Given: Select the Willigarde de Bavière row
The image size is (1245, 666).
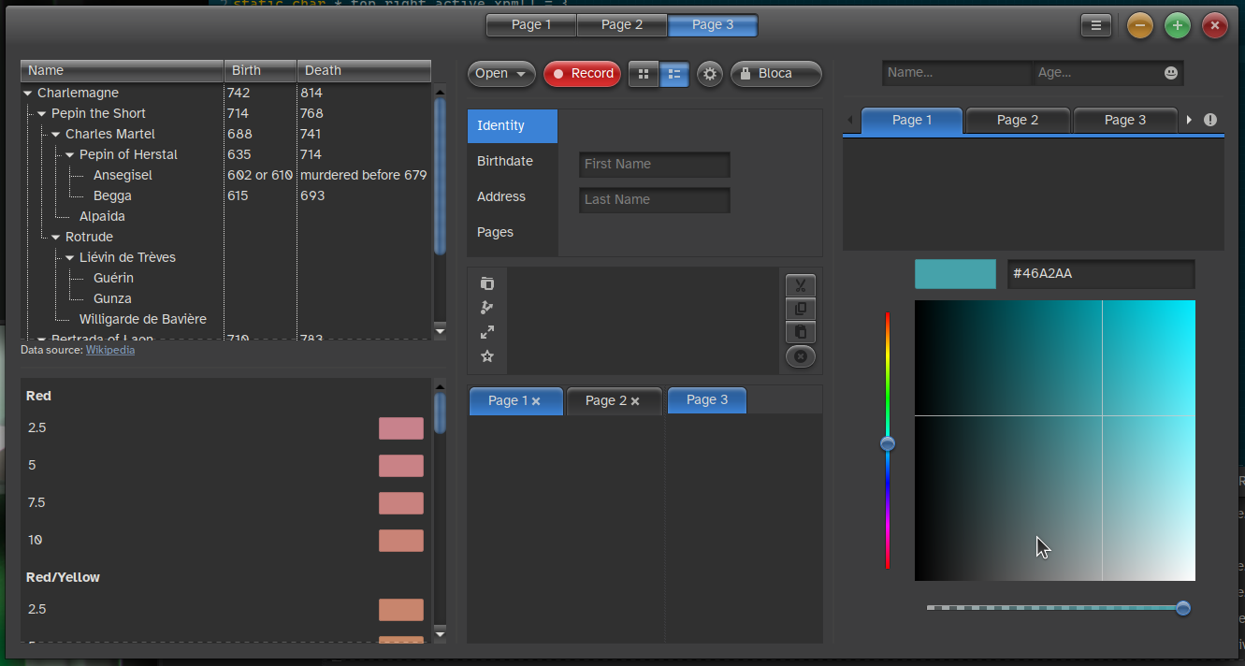Looking at the screenshot, I should coord(225,320).
